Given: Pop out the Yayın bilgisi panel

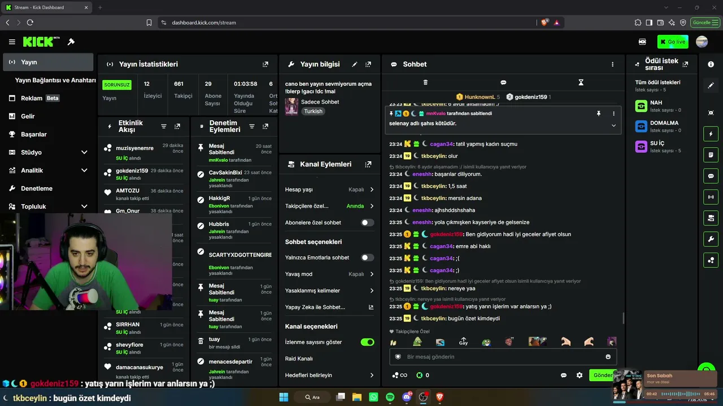Looking at the screenshot, I should tap(368, 64).
